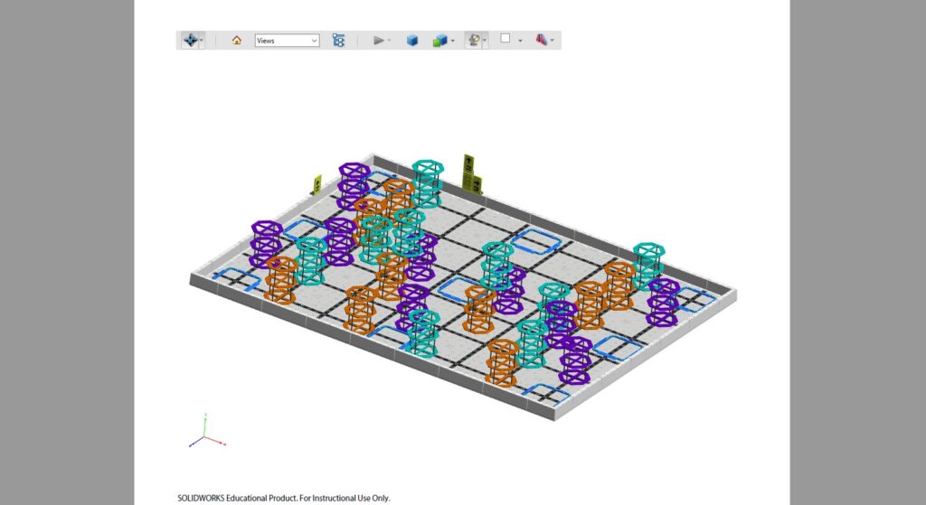Open the 3D navigation tool options arrow
Viewport: 926px width, 505px height.
(x=202, y=40)
